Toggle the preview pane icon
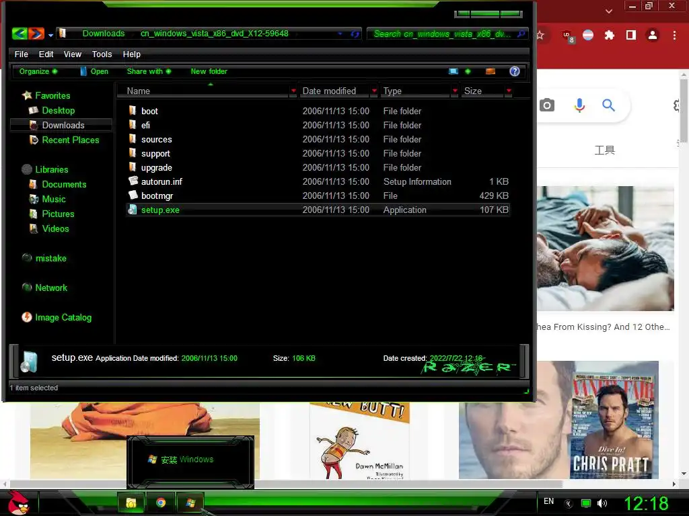 pos(491,71)
